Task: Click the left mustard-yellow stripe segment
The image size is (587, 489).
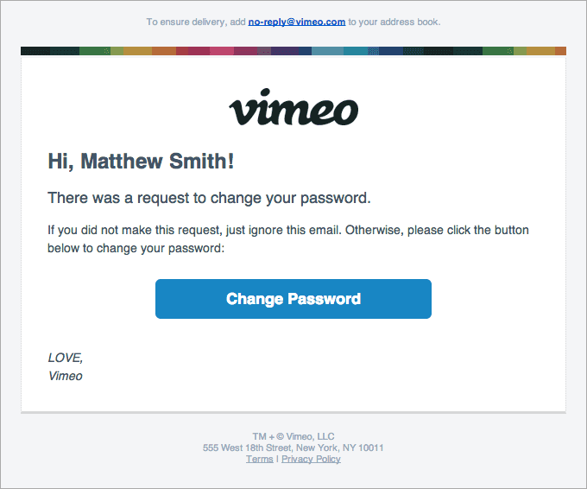Action: pos(137,51)
